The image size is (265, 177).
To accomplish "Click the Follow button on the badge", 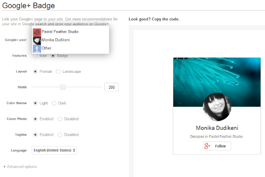I will [x=217, y=146].
